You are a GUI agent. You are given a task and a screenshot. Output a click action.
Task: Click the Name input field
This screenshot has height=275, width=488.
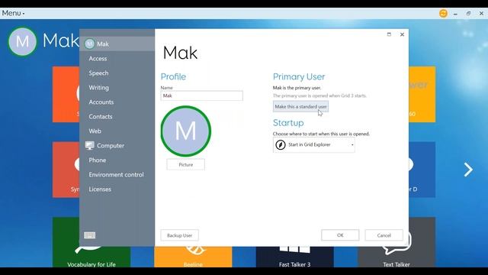point(201,95)
